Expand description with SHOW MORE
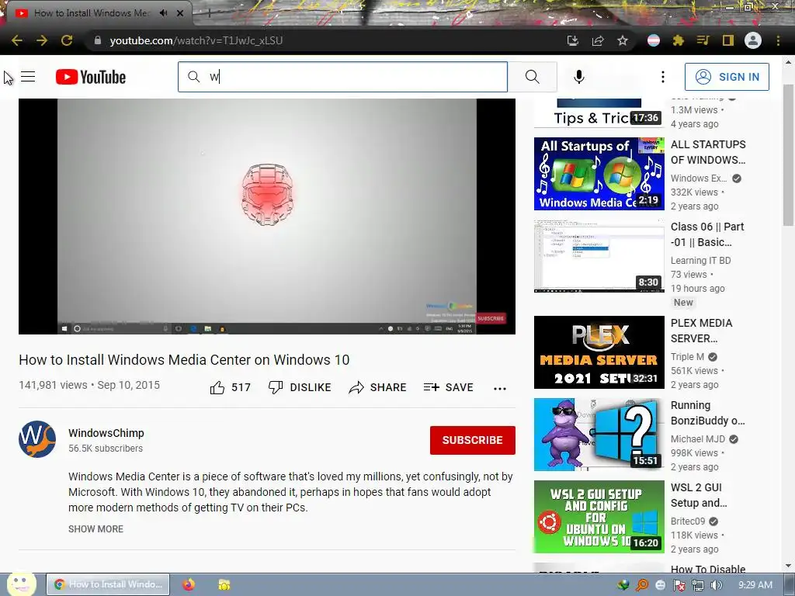This screenshot has height=596, width=795. coord(95,529)
